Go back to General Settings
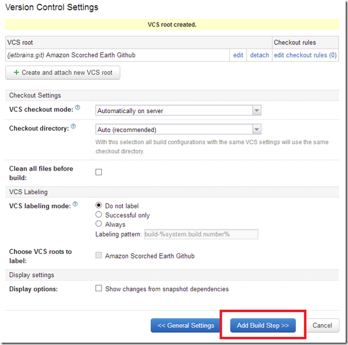 pos(186,325)
